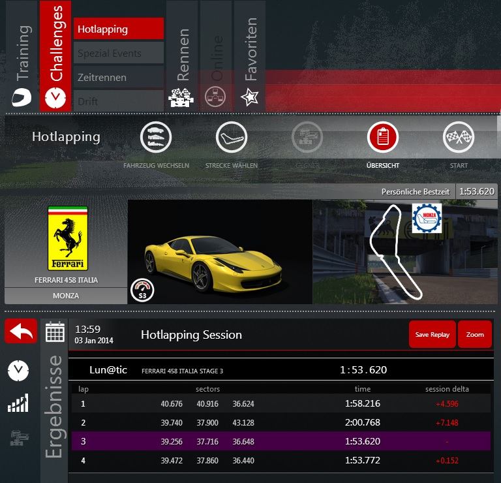Click the Monza track map preview
Viewport: 501px width, 483px height.
pyautogui.click(x=405, y=252)
